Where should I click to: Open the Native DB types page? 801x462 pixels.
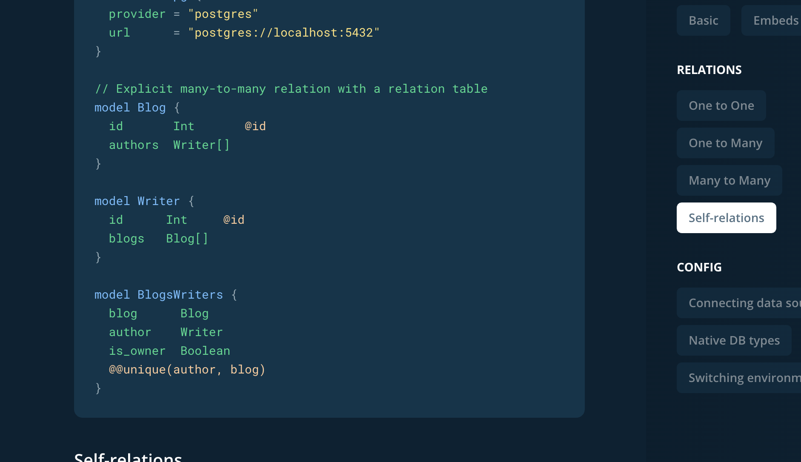coord(734,340)
